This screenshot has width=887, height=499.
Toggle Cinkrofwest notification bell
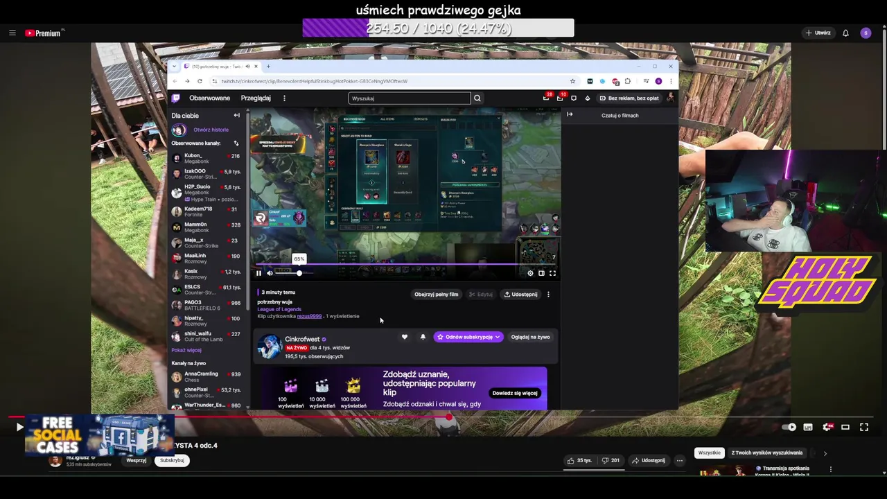(x=423, y=337)
